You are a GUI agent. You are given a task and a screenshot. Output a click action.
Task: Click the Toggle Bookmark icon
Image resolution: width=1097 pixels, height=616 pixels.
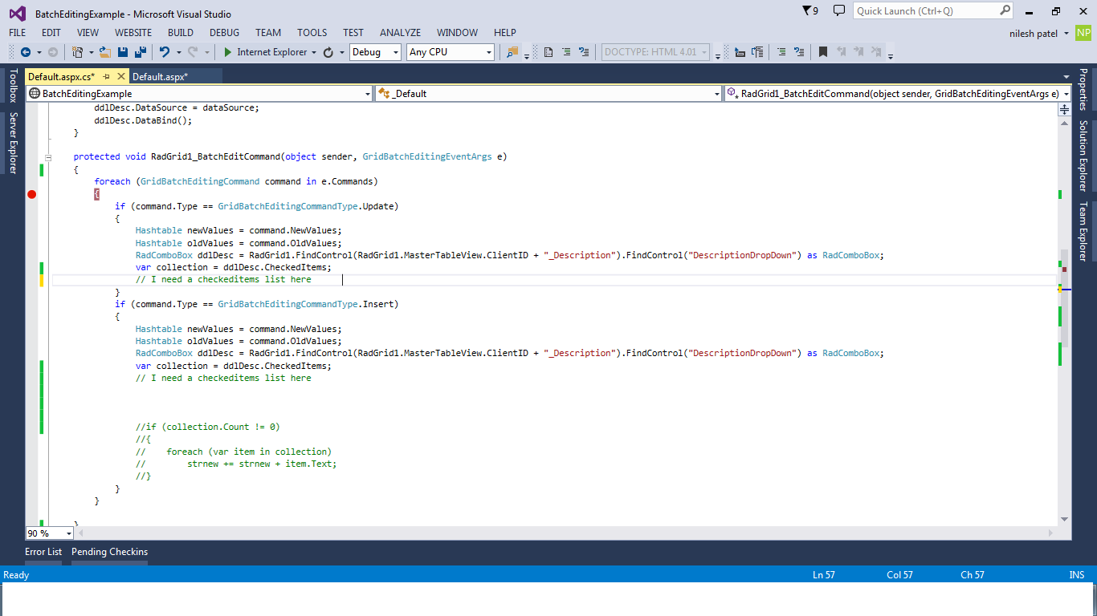[x=823, y=52]
